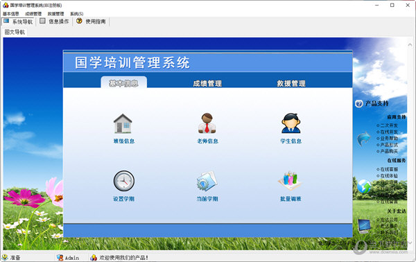
Task: Open the 批量调班 group icon
Action: (x=291, y=181)
